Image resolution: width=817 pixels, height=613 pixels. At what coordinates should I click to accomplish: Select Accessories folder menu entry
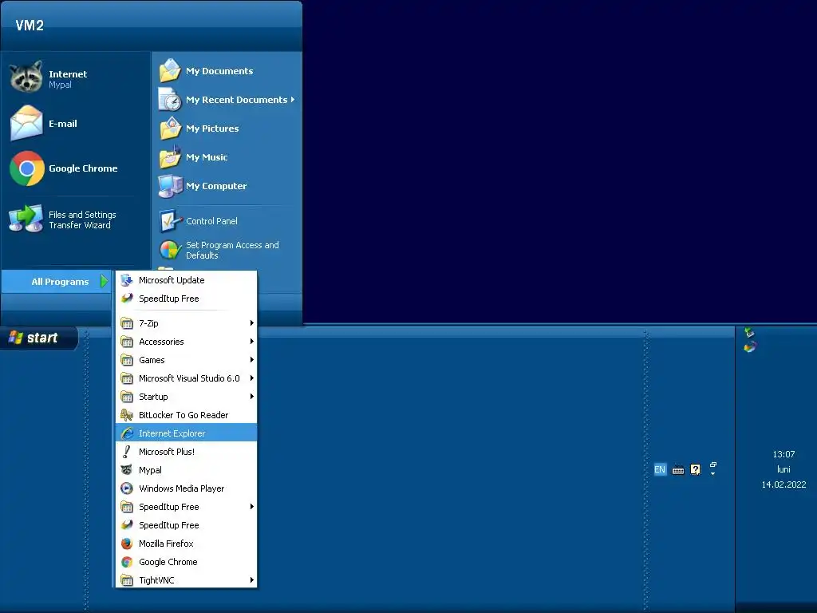tap(186, 342)
